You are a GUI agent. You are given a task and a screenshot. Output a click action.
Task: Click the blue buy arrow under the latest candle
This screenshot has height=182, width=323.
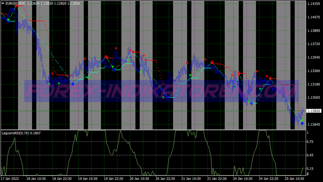[302, 124]
